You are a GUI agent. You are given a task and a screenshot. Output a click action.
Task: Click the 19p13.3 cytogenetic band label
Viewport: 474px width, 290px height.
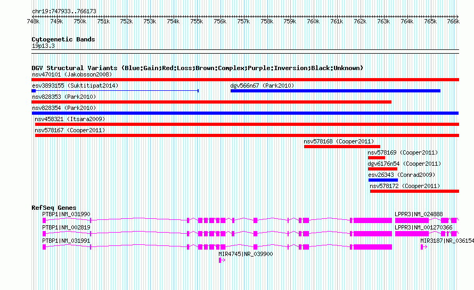(43, 46)
